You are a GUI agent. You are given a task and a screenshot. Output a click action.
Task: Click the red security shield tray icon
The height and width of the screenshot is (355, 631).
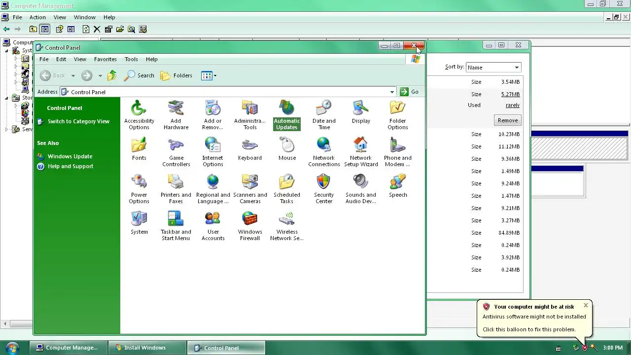585,348
